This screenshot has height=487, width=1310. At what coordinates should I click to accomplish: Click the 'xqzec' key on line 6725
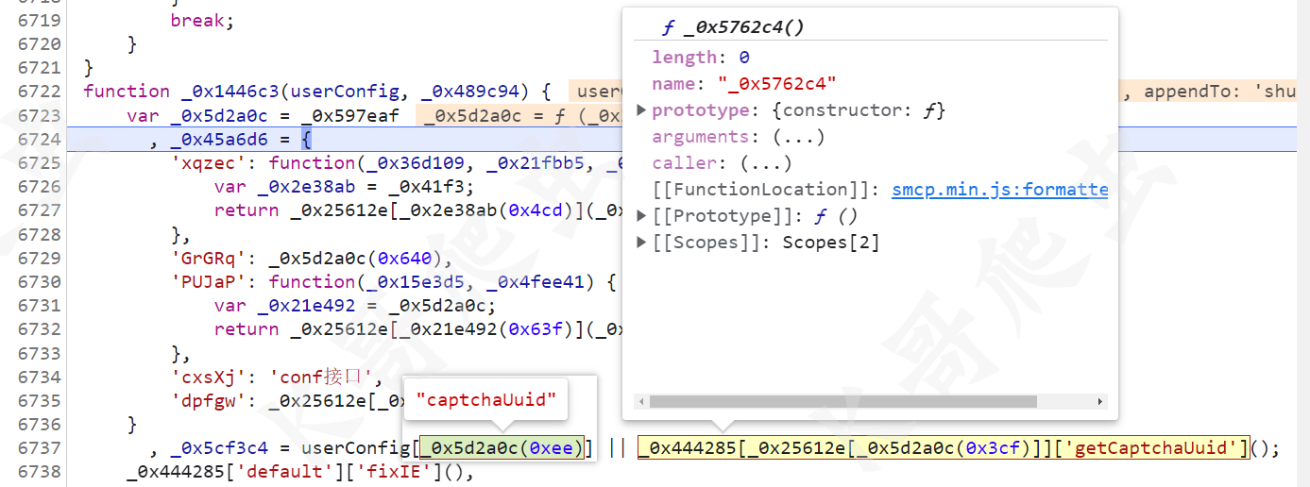tap(208, 163)
